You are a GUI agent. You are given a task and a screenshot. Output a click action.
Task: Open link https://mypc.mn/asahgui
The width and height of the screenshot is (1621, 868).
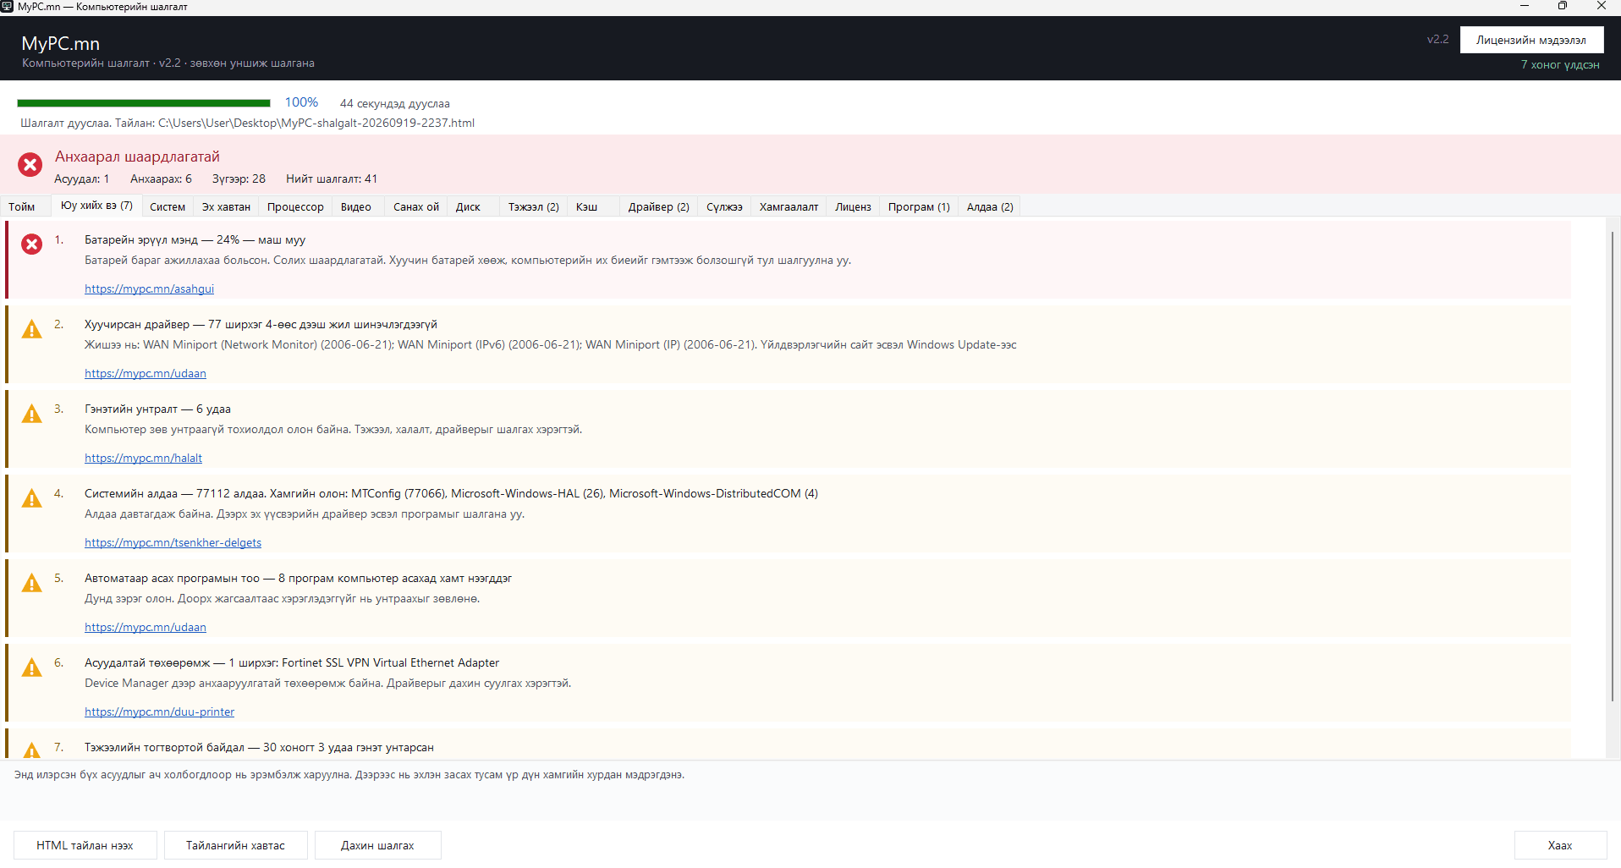[x=149, y=288]
